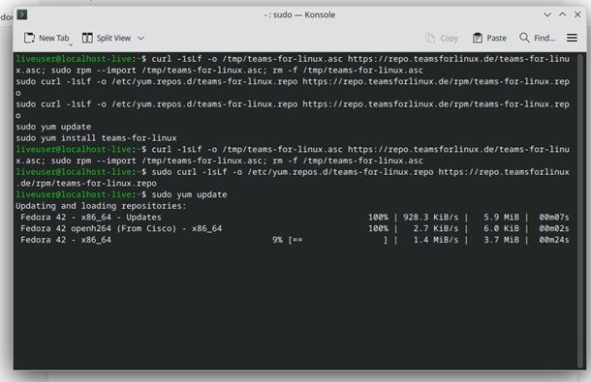Viewport: 591px width, 382px height.
Task: Click the Find magnifier icon
Action: coord(524,38)
